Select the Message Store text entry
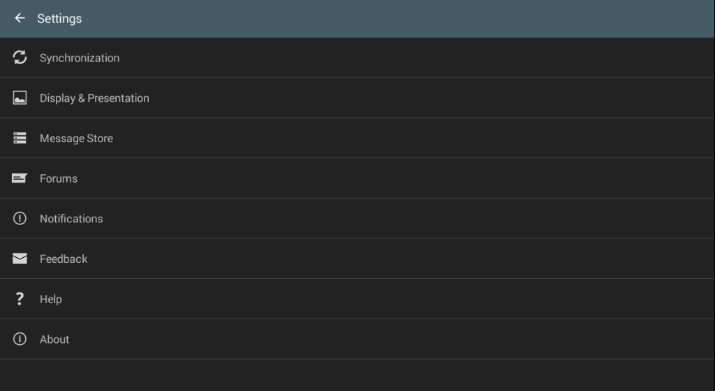The image size is (715, 391). tap(76, 138)
